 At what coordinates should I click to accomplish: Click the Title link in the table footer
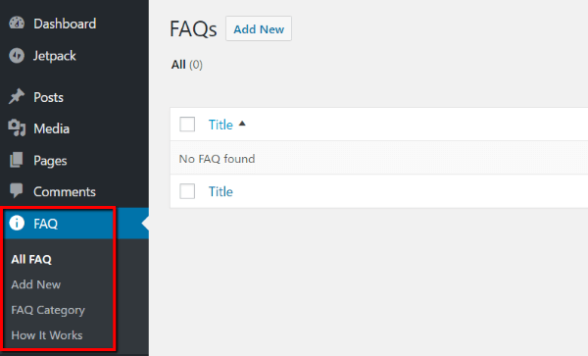[x=220, y=191]
